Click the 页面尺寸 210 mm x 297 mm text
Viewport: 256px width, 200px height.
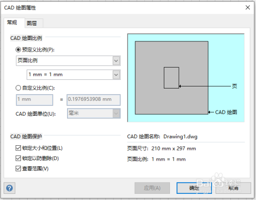[x=161, y=148]
